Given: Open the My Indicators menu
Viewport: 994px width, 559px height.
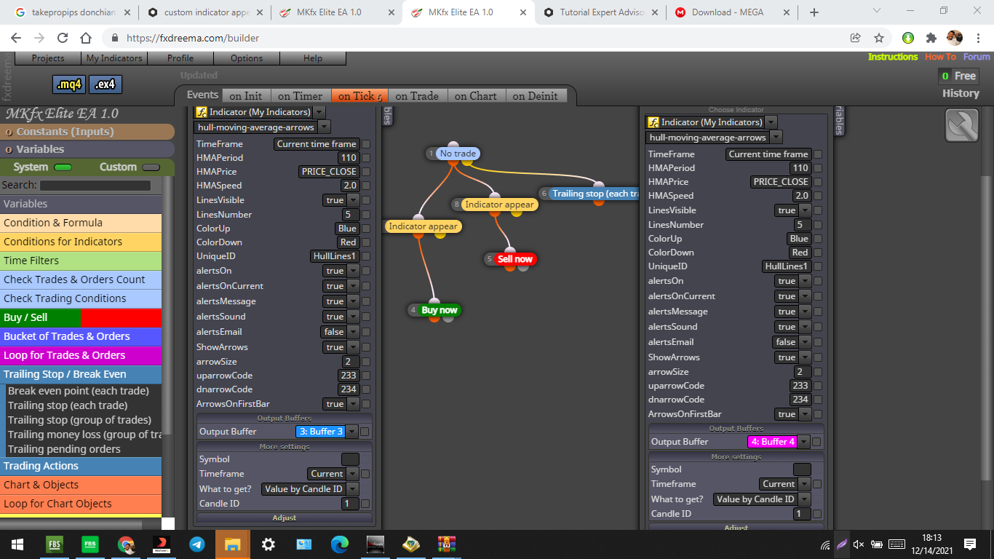Looking at the screenshot, I should (x=114, y=58).
